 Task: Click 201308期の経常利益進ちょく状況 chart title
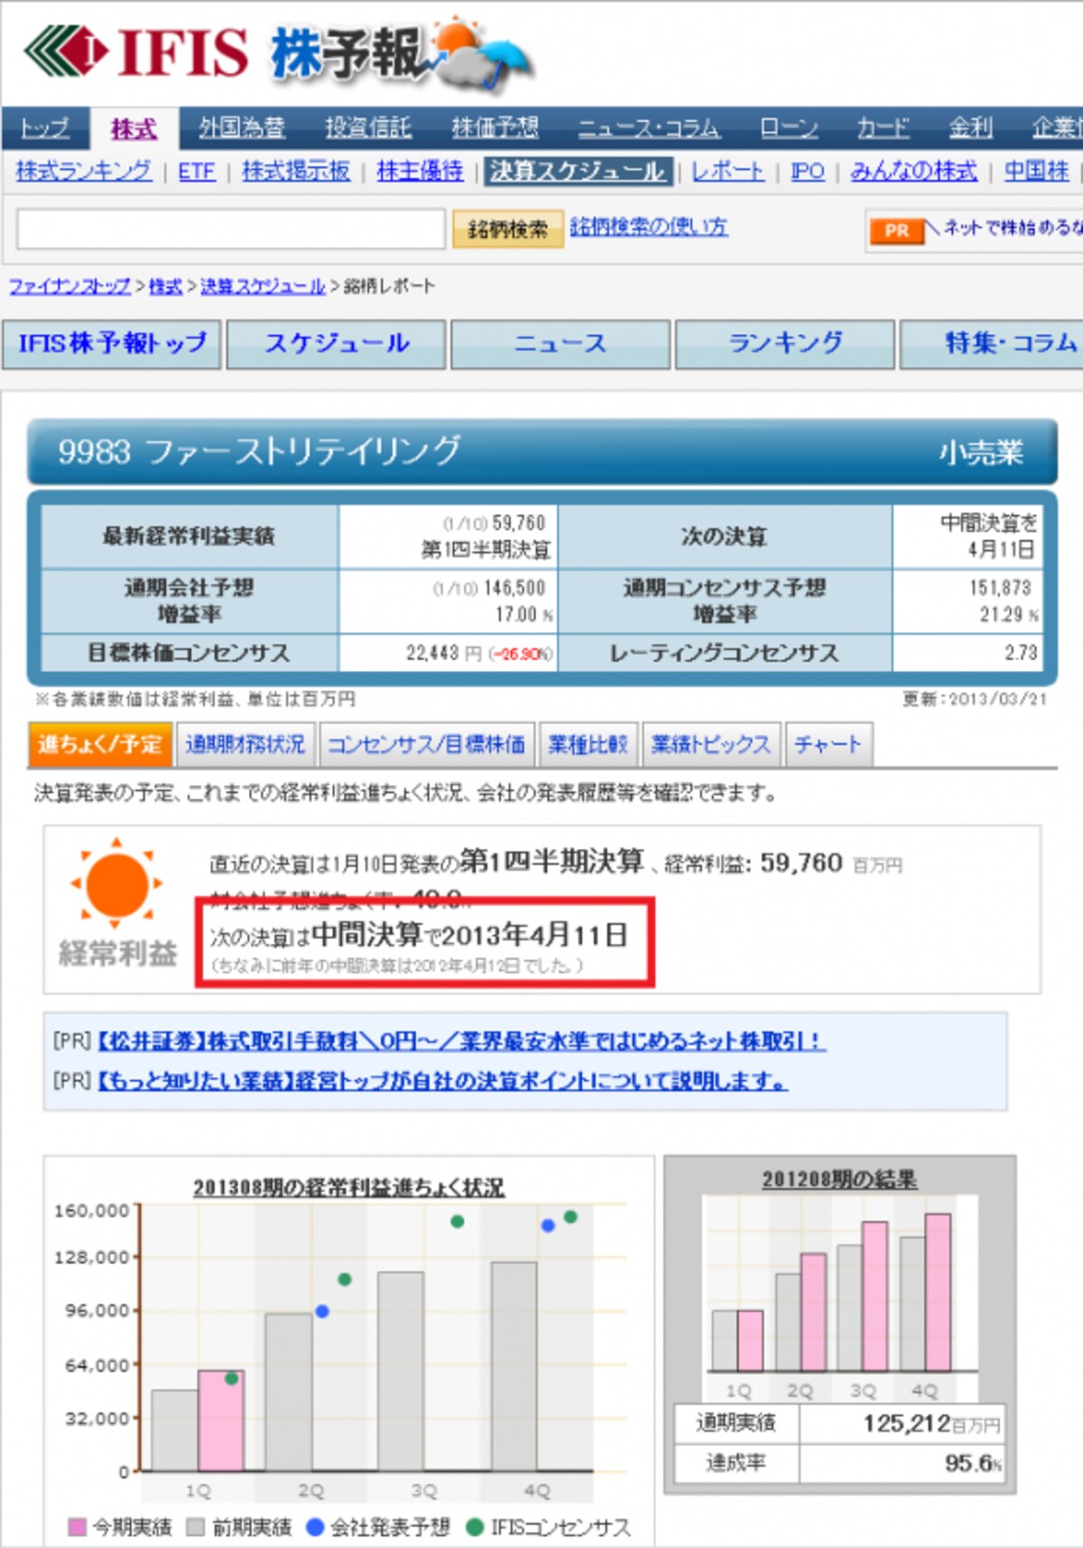348,1188
